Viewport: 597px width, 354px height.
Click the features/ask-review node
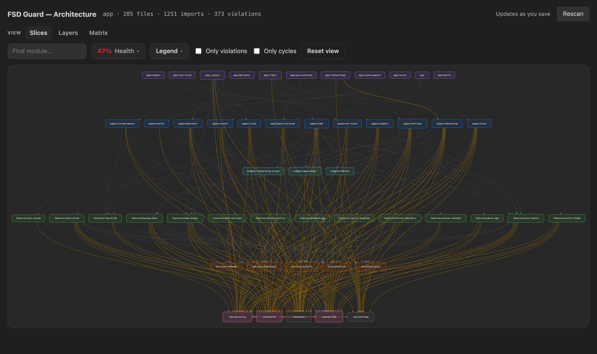tap(28, 218)
